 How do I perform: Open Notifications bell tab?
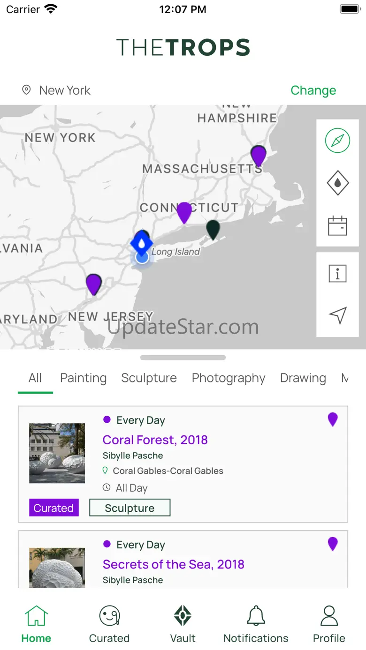point(256,624)
